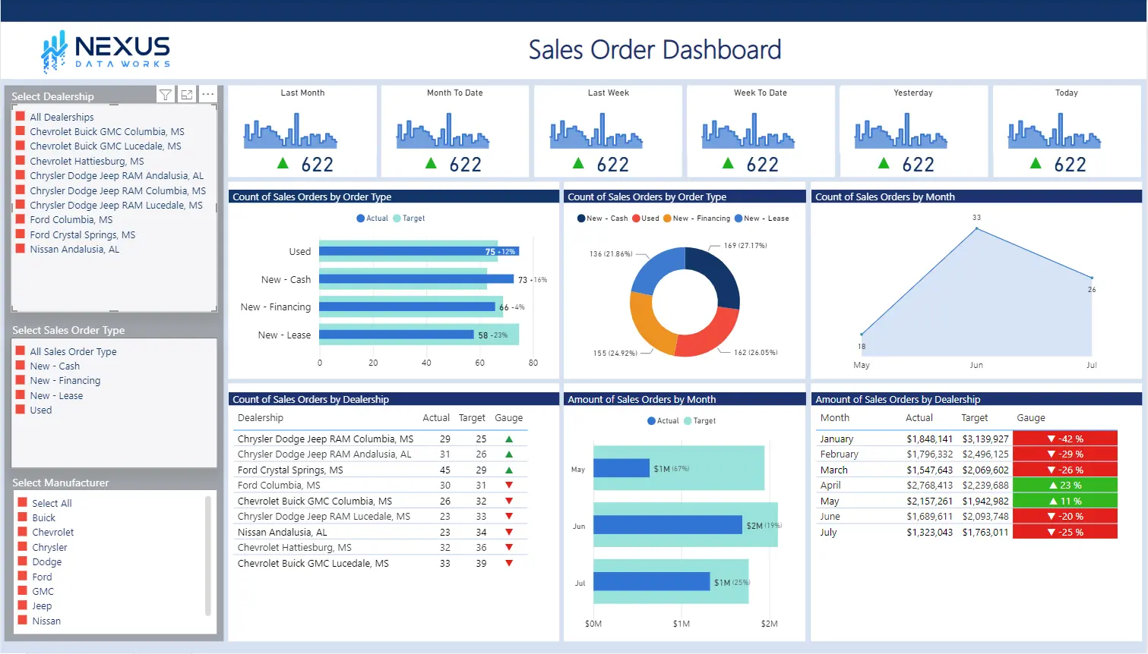Select the Chevrolet manufacturer checkbox
Viewport: 1148px width, 654px height.
pyautogui.click(x=23, y=532)
